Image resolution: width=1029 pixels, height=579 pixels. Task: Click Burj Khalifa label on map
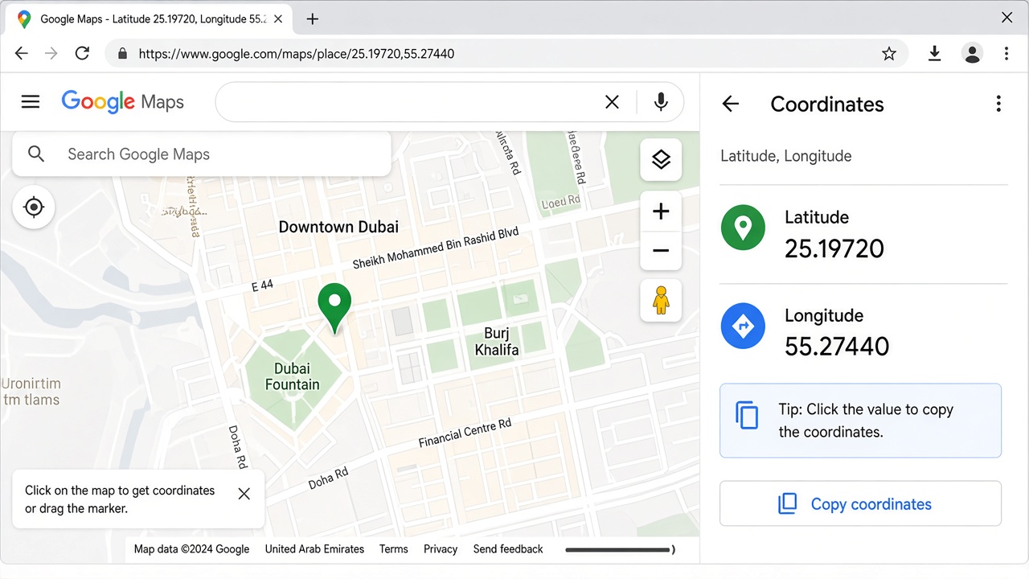point(497,342)
